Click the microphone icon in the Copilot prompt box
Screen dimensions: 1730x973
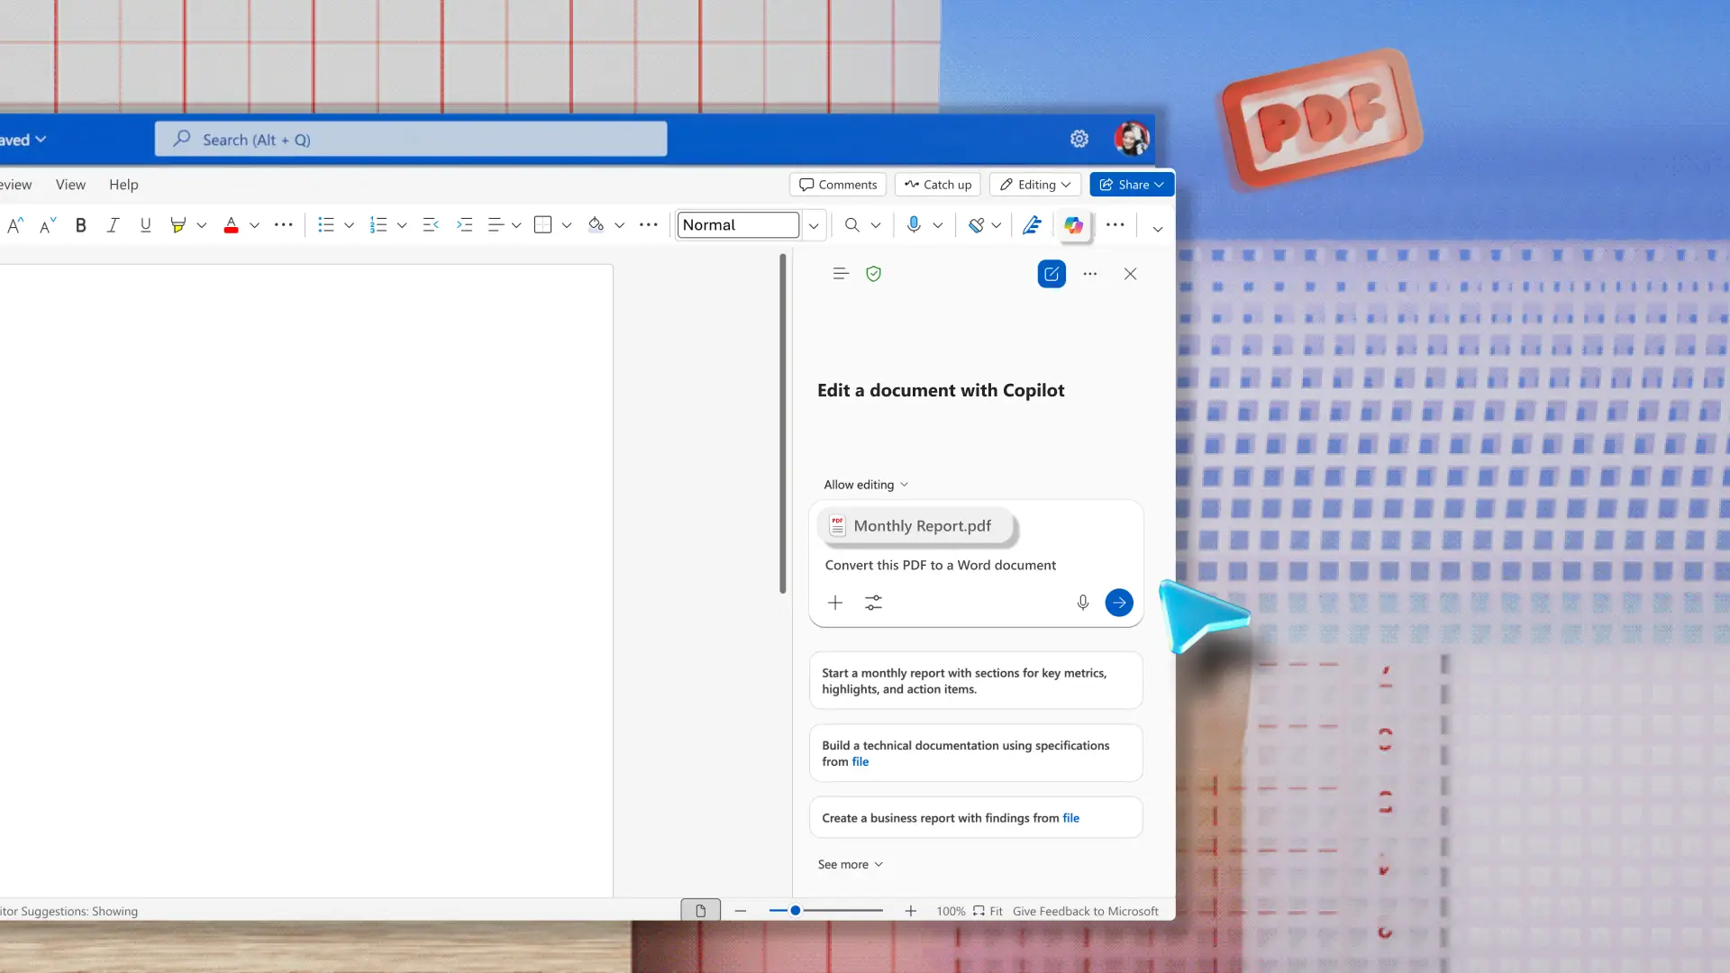[1083, 603]
